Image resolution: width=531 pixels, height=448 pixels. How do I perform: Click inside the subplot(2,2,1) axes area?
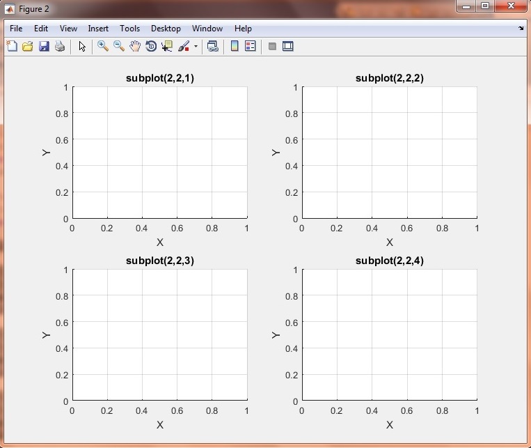click(160, 153)
